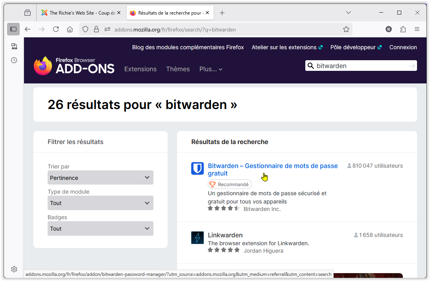Click the Bitwarden shield icon
Viewport: 430px width, 281px height.
click(x=197, y=168)
